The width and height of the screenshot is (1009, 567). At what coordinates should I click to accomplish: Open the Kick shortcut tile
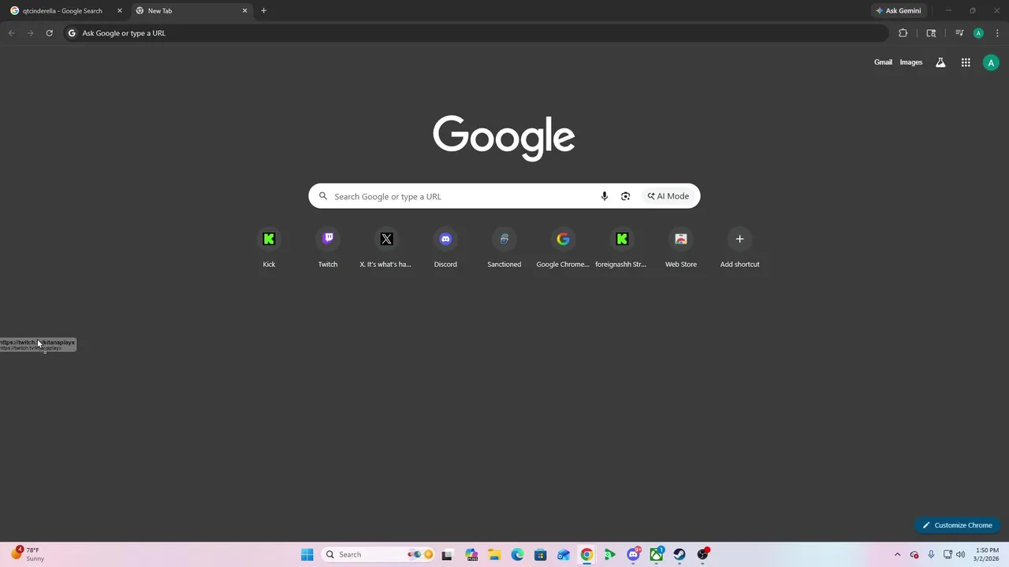[269, 248]
